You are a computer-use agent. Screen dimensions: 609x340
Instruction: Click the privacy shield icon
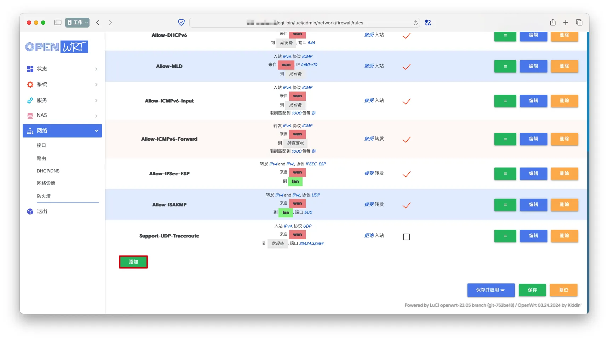pos(181,23)
